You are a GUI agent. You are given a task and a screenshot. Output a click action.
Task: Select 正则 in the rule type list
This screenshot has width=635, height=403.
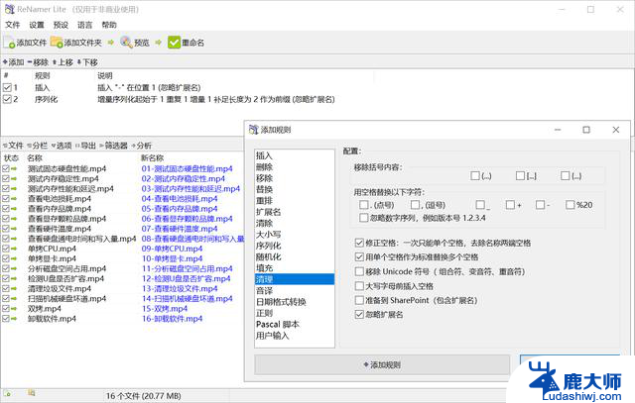[295, 313]
